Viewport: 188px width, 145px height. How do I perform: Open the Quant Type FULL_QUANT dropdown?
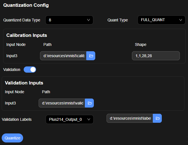click(161, 20)
